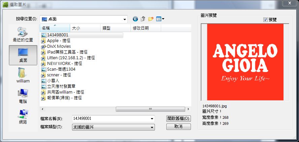Click the 143498001 image file icon

44,35
